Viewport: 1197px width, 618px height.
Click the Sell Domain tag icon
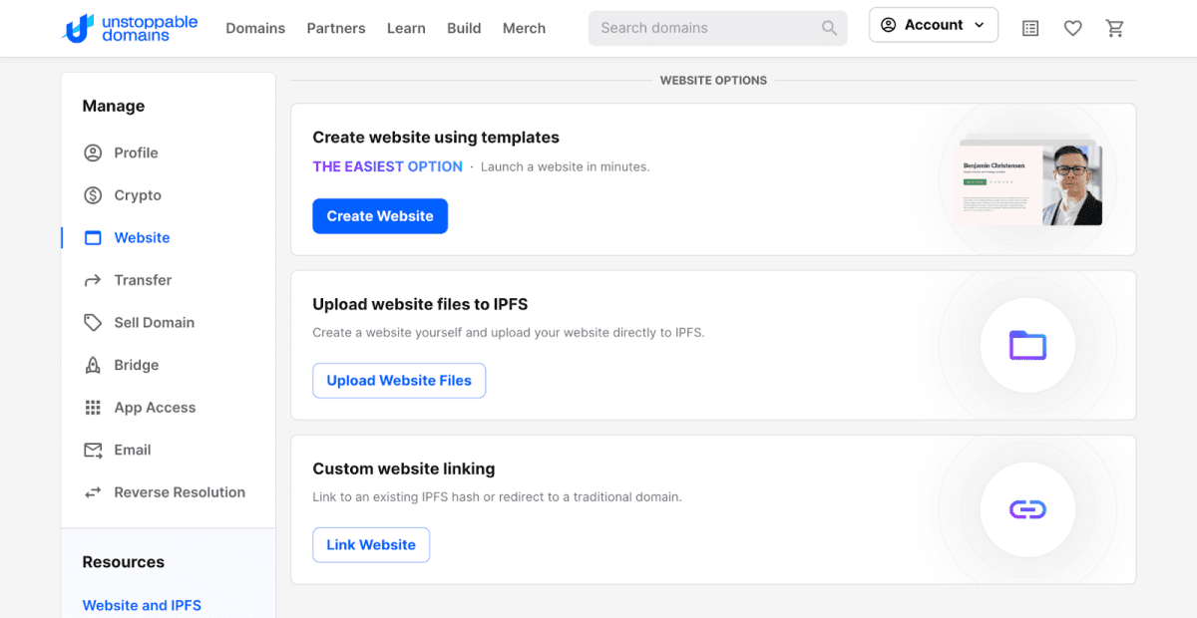pos(93,323)
